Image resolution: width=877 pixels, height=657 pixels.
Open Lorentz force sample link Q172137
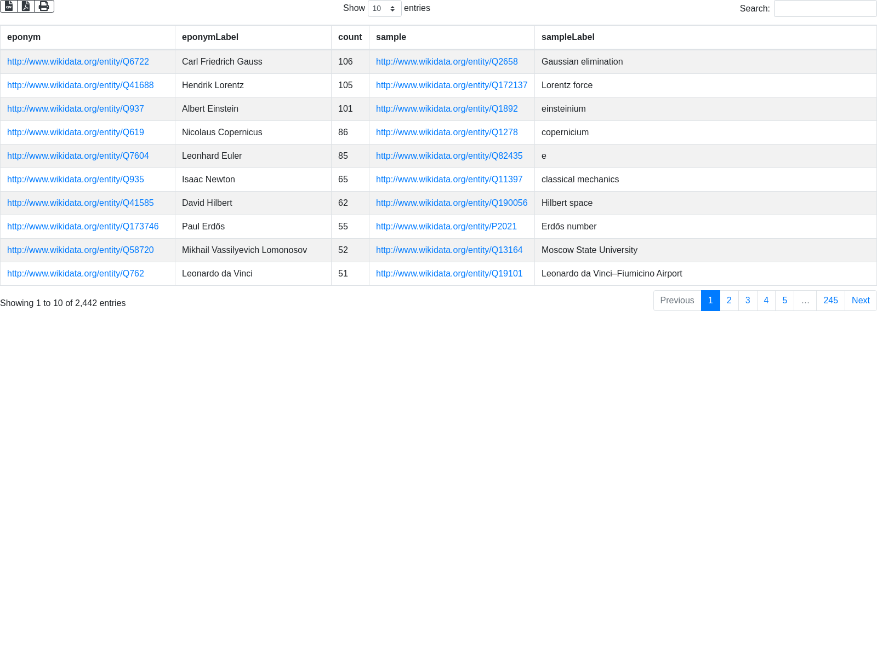point(452,85)
